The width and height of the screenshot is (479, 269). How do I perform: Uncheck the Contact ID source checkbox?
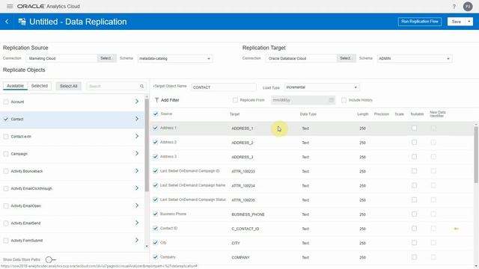coord(156,229)
